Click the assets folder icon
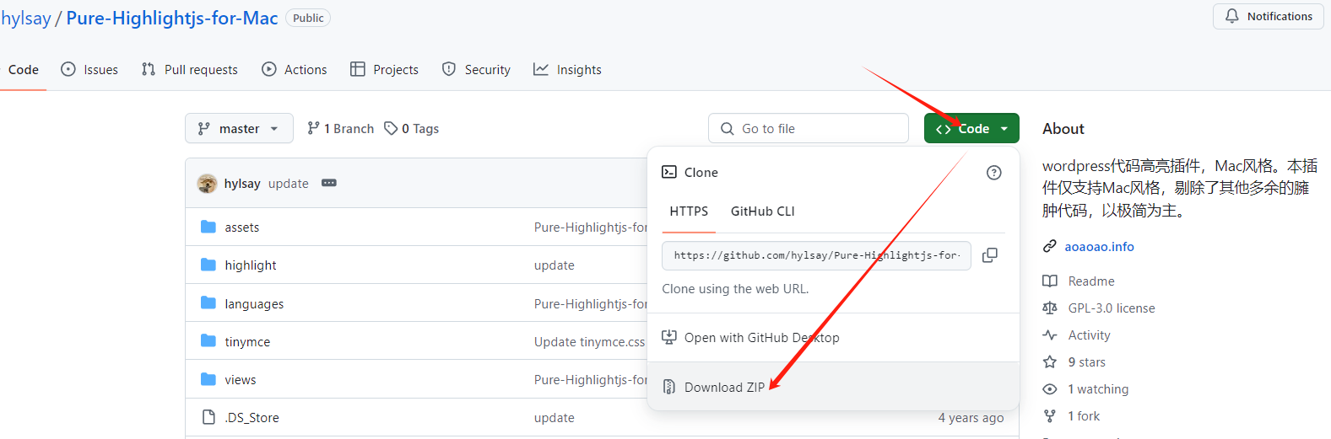Screen dimensions: 1331x439 coord(208,227)
